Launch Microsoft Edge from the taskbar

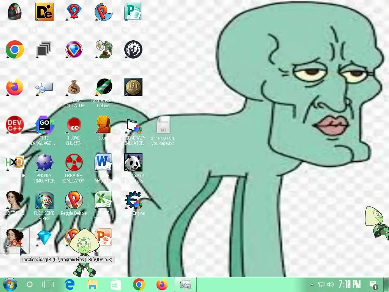70,284
